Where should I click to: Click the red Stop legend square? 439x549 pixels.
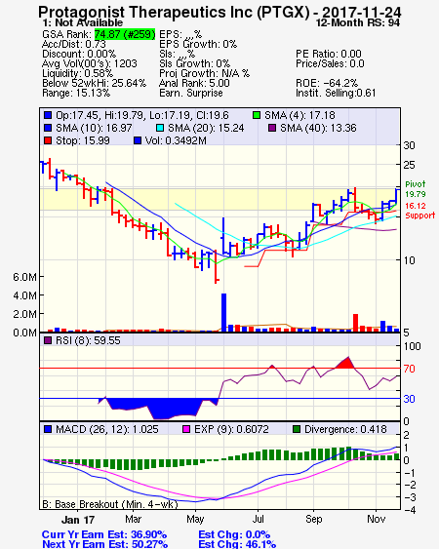[x=48, y=140]
